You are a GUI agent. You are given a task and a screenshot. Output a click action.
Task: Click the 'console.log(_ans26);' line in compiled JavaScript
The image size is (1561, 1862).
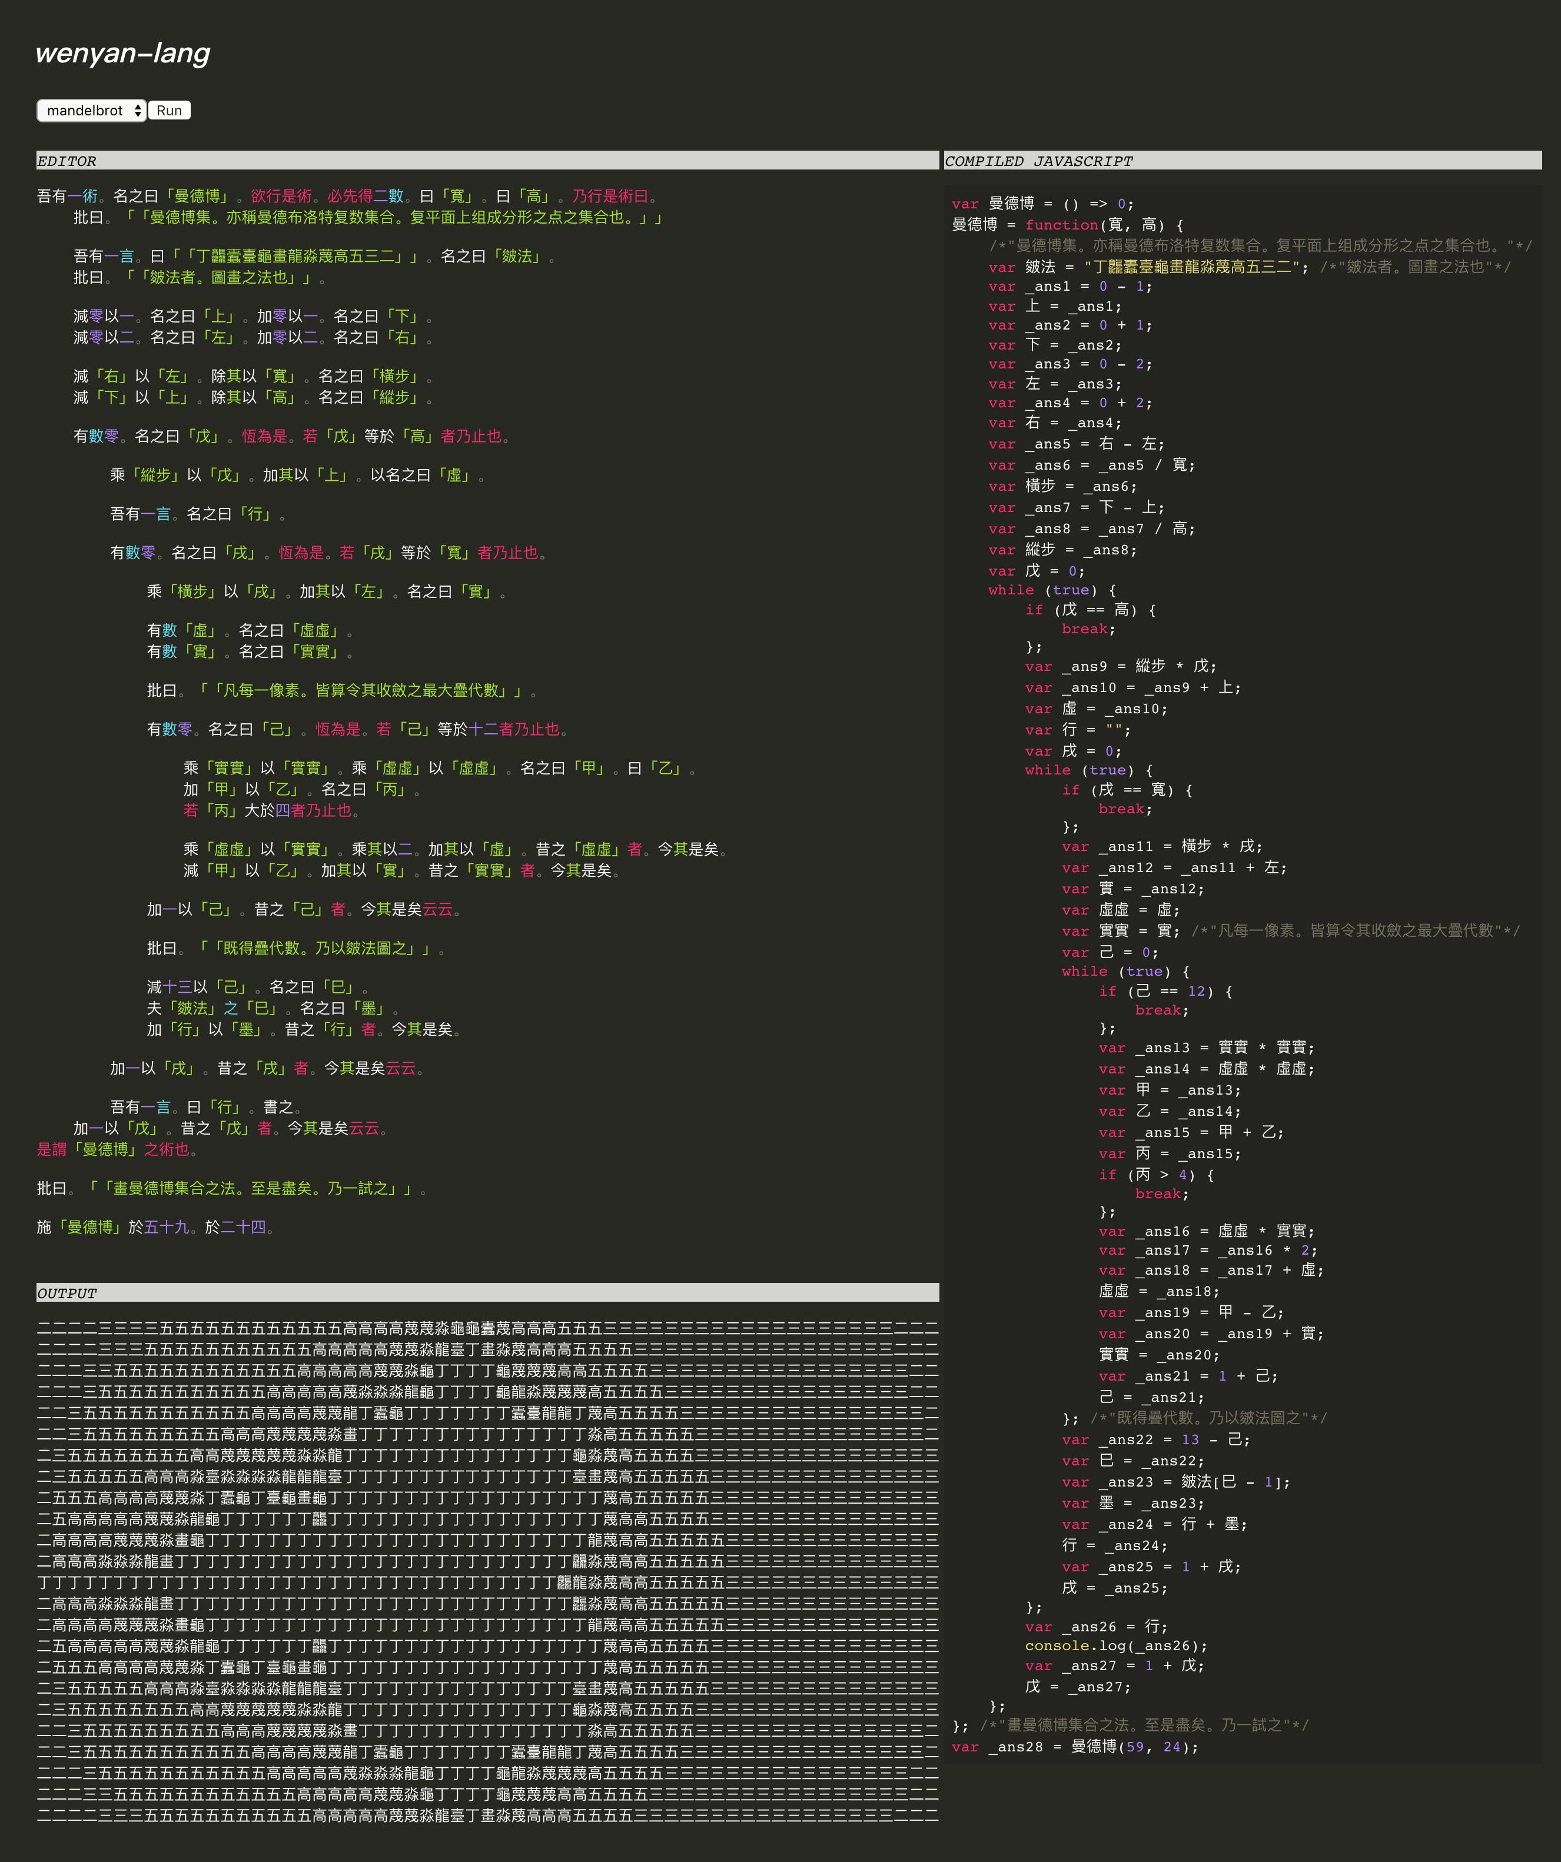click(x=1116, y=1645)
